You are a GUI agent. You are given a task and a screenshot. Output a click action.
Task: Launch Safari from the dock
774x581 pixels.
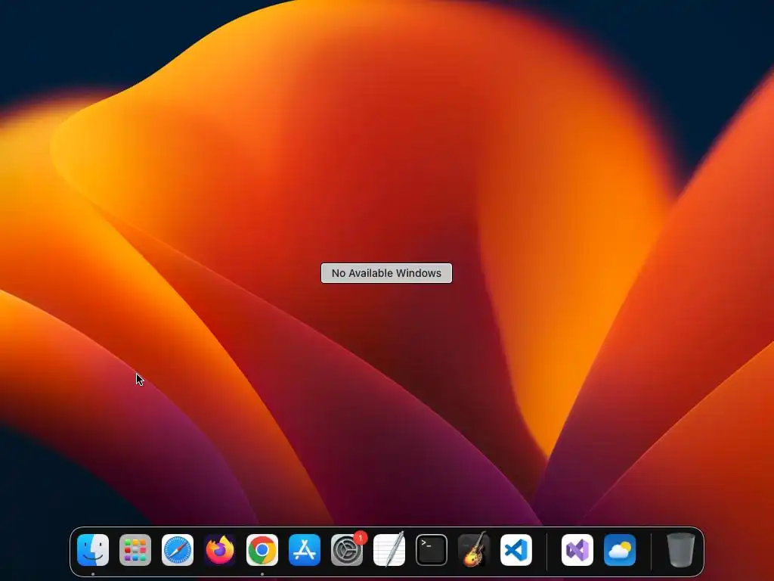178,550
